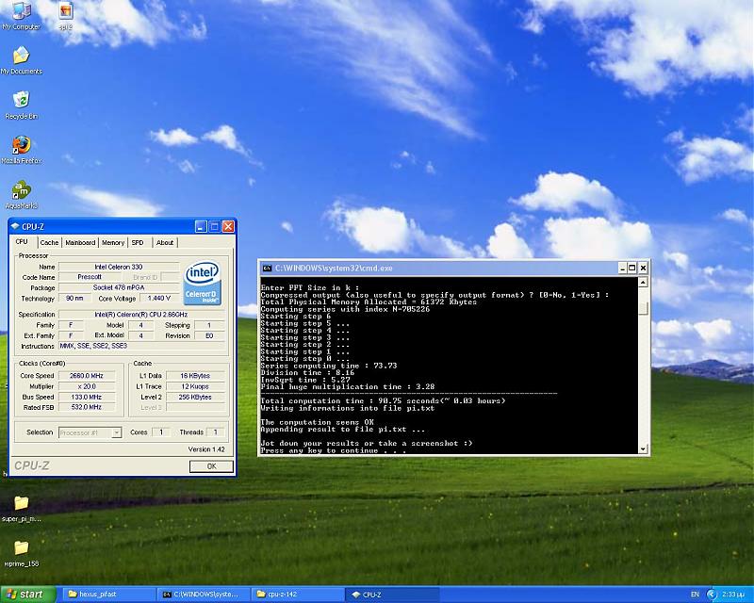The width and height of the screenshot is (754, 603).
Task: Click the 'InvSqrt time : 5.27' line
Action: (305, 380)
